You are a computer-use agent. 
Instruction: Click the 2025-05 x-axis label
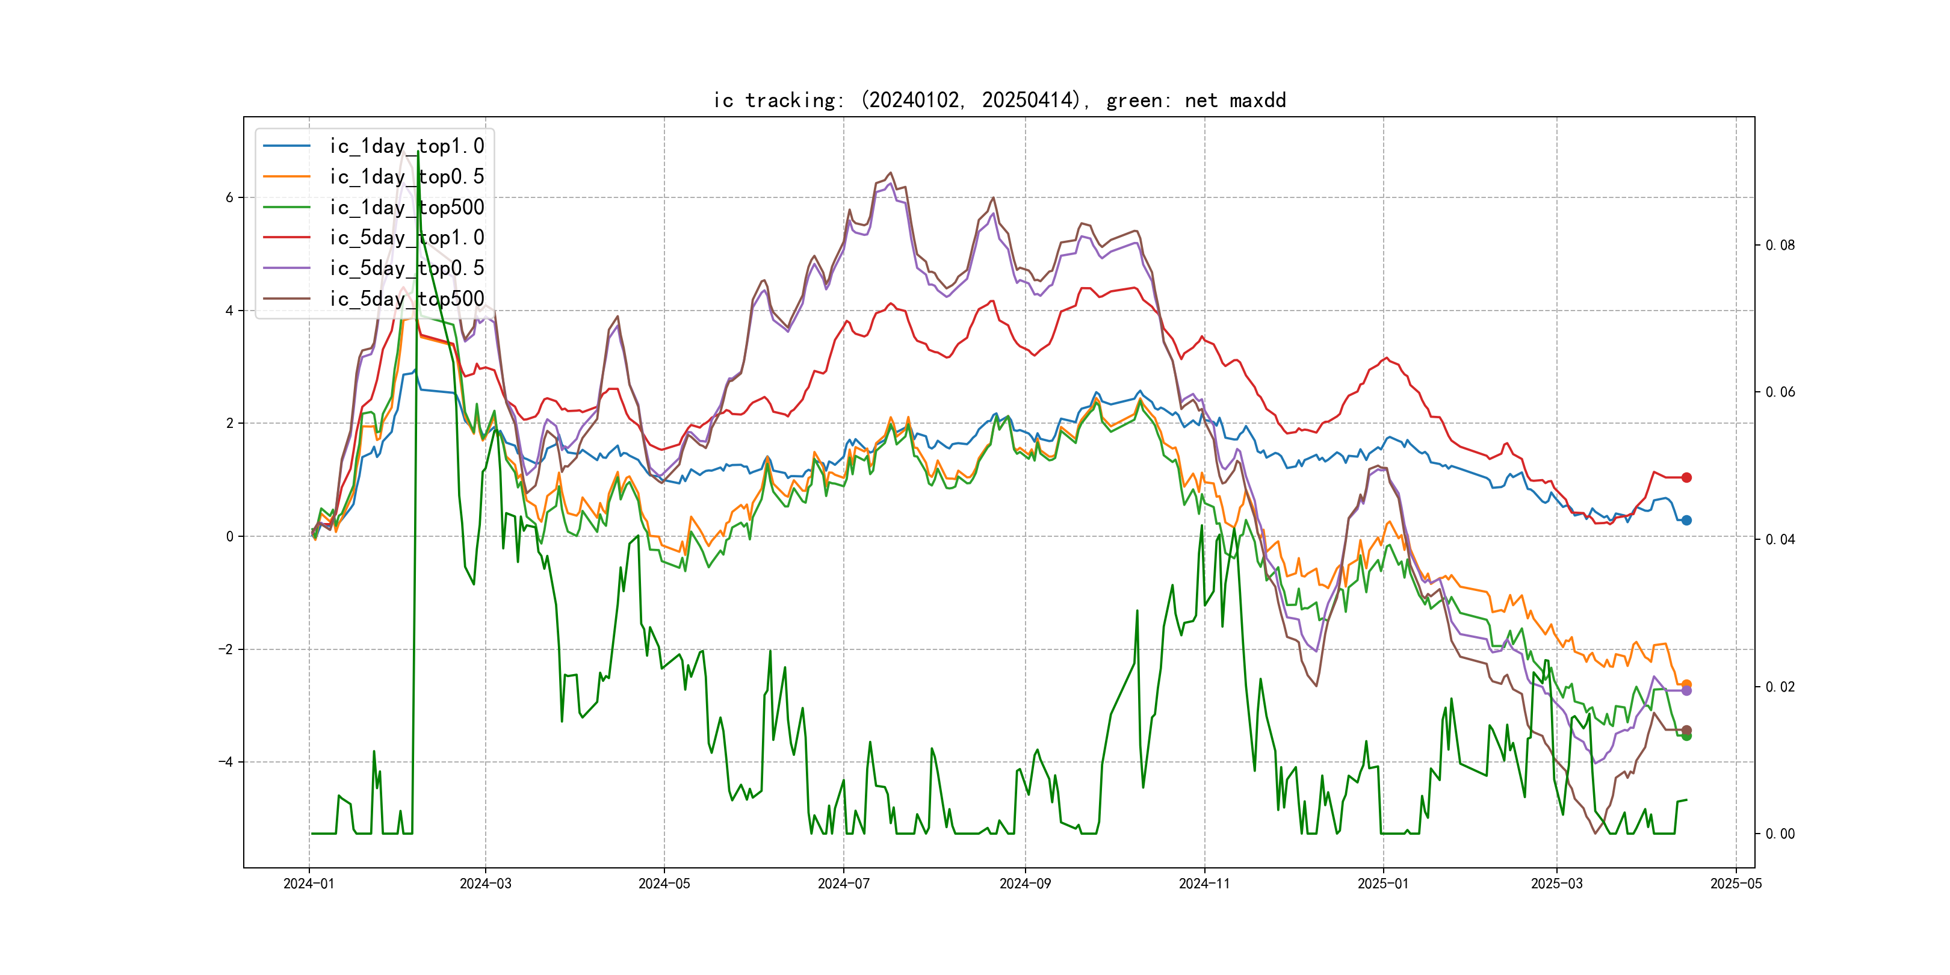click(1736, 884)
